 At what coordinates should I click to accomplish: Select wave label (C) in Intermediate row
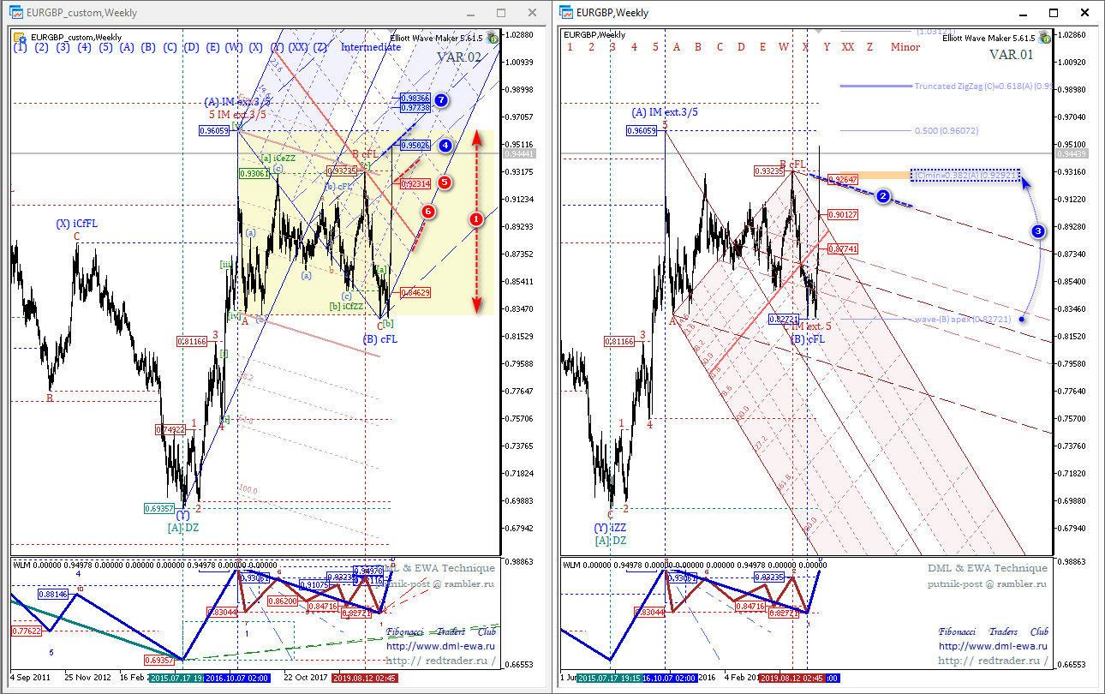170,47
